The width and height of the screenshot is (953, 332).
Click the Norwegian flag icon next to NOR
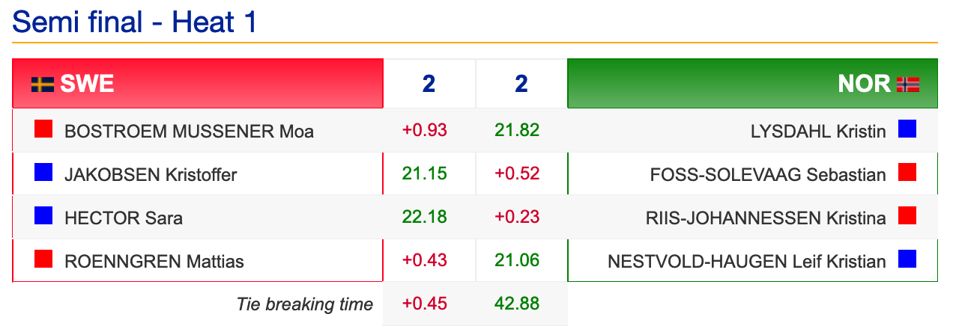pyautogui.click(x=908, y=84)
